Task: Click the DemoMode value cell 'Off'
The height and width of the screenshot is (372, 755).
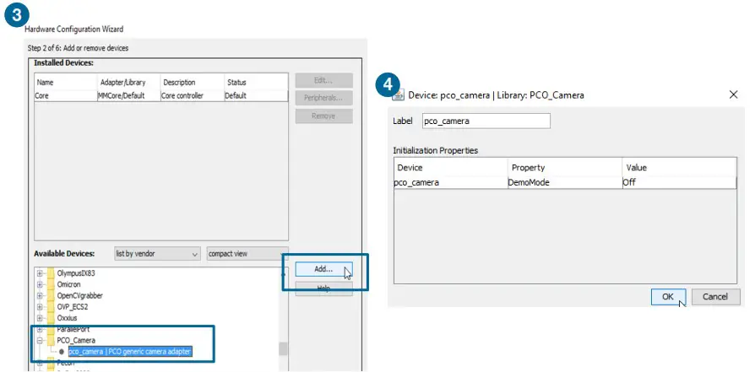Action: [x=679, y=182]
